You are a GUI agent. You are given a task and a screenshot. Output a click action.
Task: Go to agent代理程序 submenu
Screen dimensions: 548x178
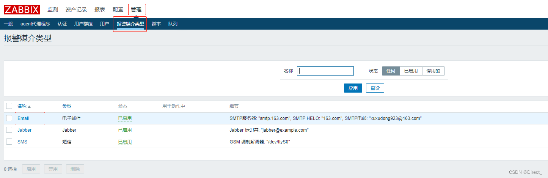[35, 24]
